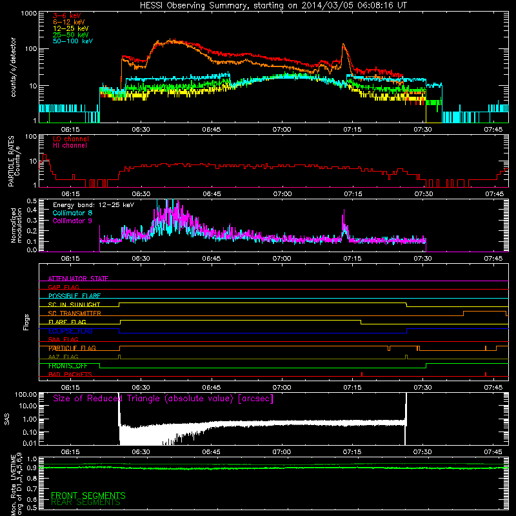The width and height of the screenshot is (516, 516).
Task: Select the cyan 50-100 keV legend label
Action: [x=73, y=41]
